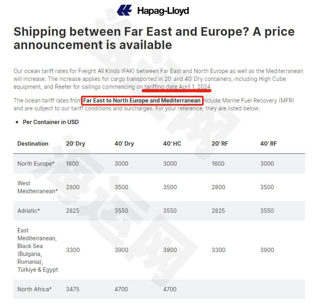Select the Adriatic* row label
316x305 pixels.
(29, 211)
